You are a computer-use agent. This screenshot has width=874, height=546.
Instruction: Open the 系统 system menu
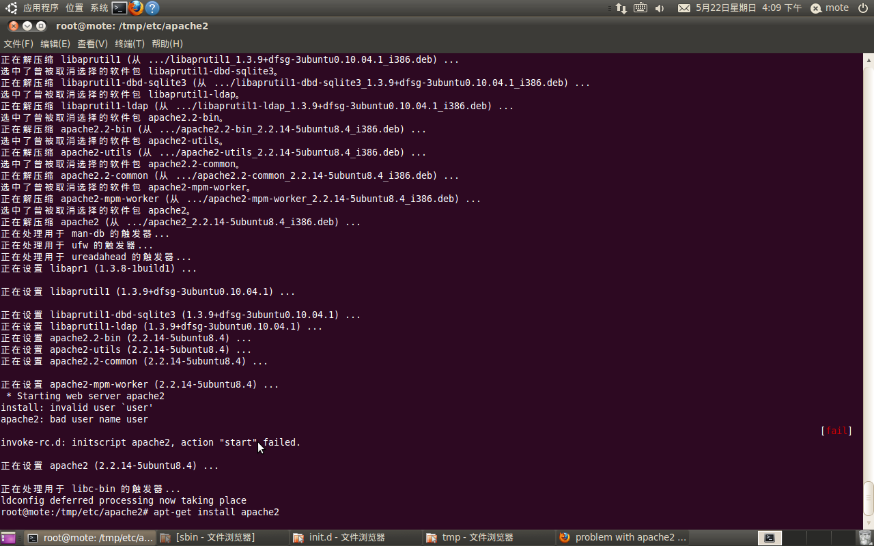[99, 8]
